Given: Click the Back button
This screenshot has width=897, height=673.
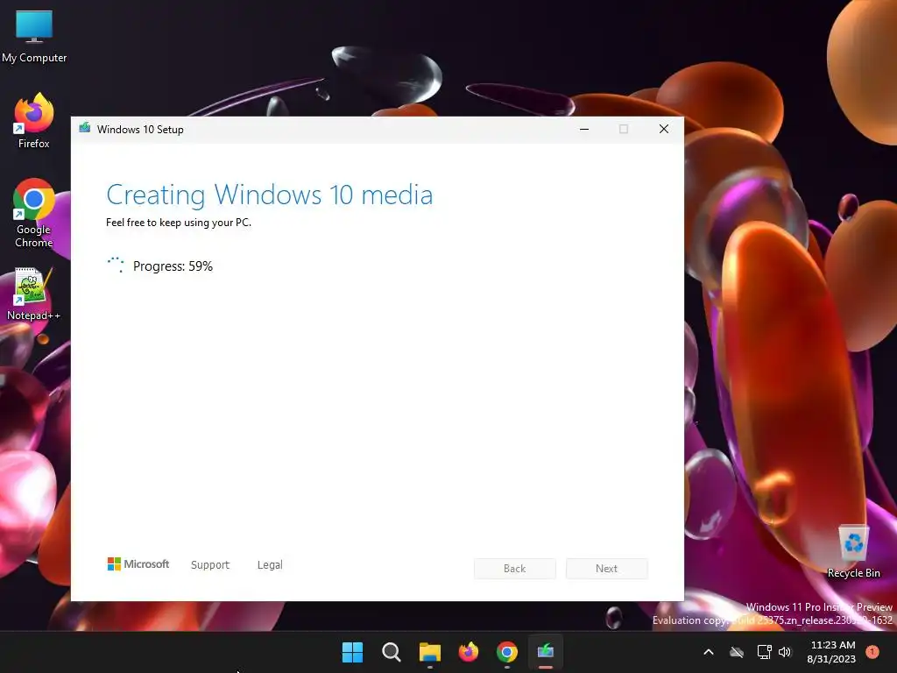Looking at the screenshot, I should point(515,568).
